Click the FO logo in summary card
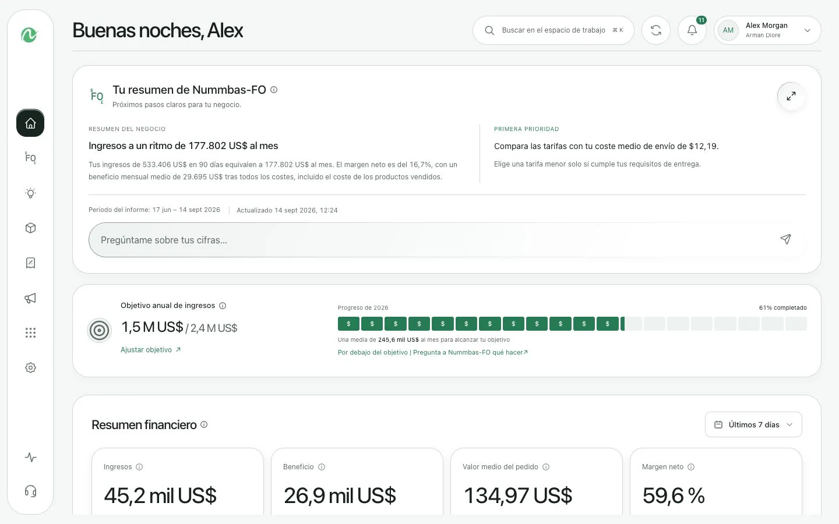The height and width of the screenshot is (524, 839). click(x=97, y=96)
